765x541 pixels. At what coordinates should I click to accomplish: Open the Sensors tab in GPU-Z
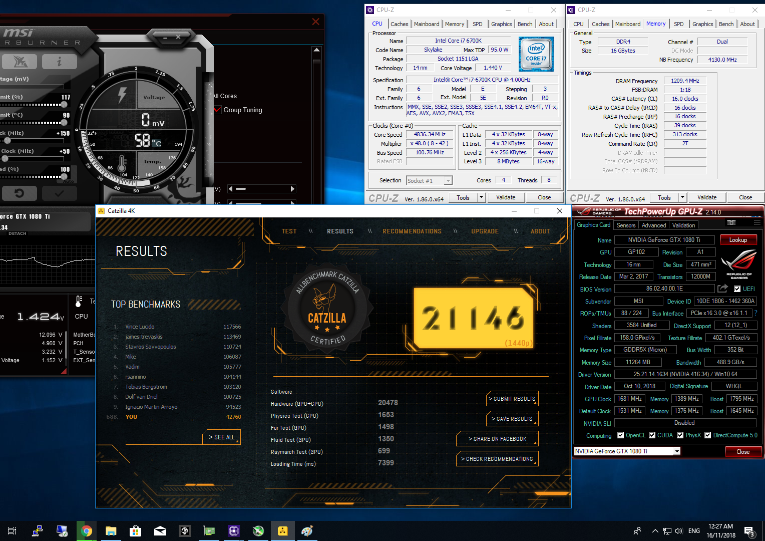(x=626, y=225)
